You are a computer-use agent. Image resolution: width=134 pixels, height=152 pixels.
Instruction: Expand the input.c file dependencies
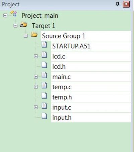(36, 107)
